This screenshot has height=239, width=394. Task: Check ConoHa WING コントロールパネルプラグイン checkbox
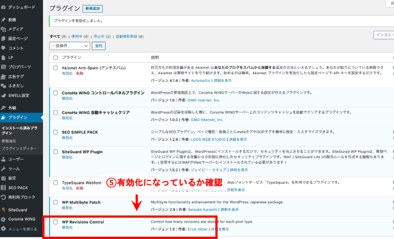coord(55,93)
